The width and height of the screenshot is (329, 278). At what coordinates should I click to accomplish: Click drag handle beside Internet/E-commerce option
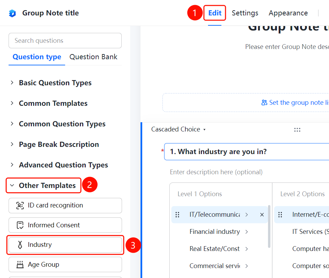point(280,215)
